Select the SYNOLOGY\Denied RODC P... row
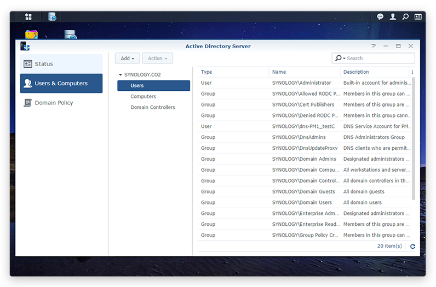Screen dimensions: 436x287 point(305,115)
